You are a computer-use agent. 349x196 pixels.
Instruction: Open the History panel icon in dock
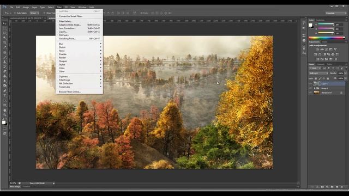(304, 23)
